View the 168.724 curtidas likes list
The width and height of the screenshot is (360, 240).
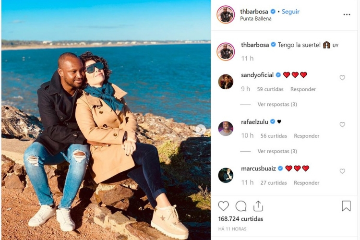pos(240,219)
